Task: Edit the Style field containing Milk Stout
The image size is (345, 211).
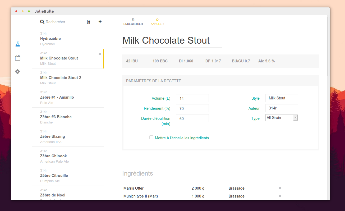Action: coord(282,98)
